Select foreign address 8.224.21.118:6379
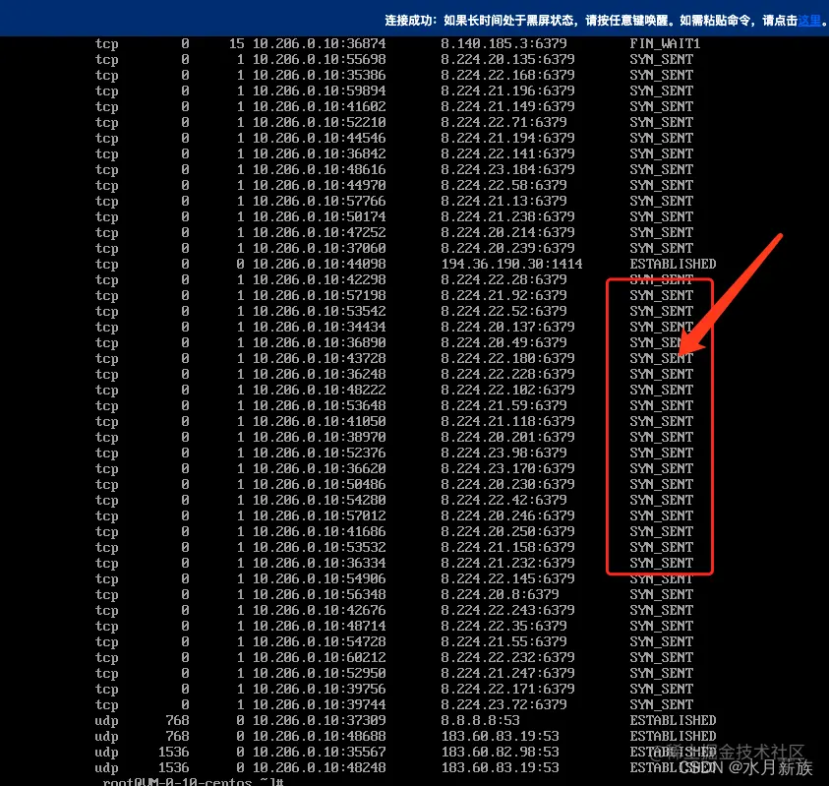 pos(508,422)
